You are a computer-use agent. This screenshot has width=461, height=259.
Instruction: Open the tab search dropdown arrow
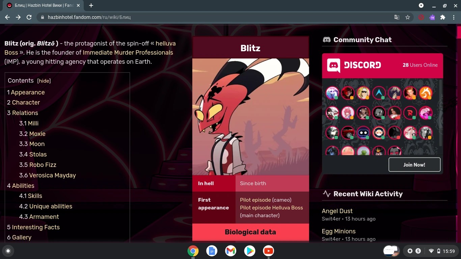[x=421, y=5]
